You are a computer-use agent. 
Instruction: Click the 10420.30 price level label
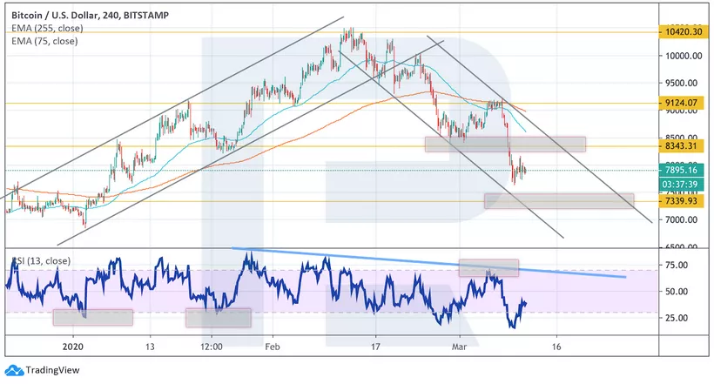[x=682, y=31]
